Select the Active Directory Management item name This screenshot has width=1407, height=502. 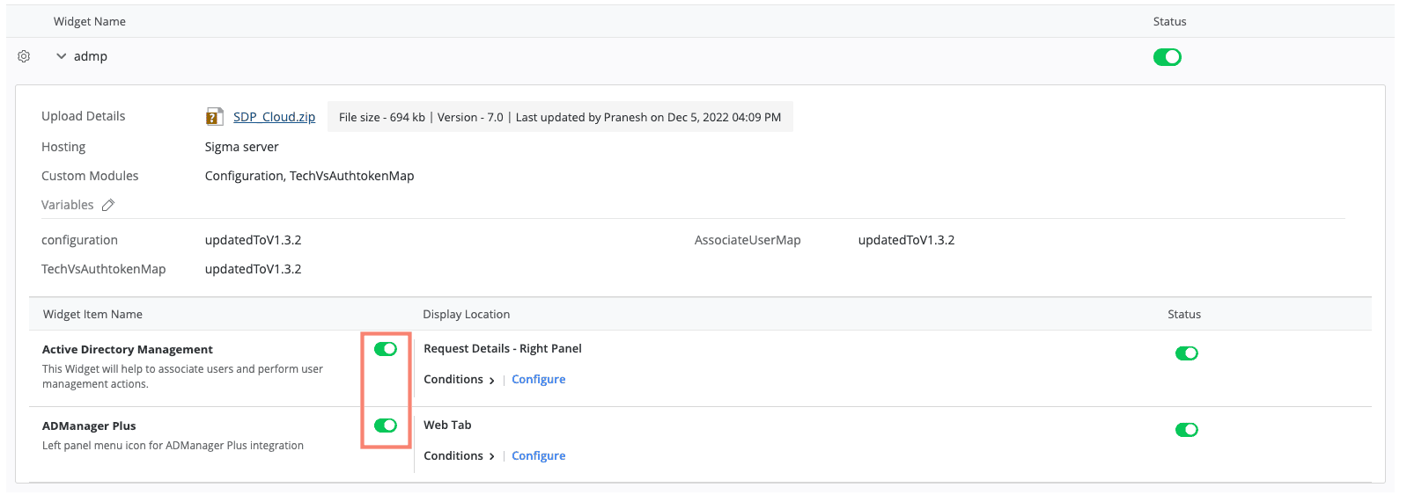point(128,350)
